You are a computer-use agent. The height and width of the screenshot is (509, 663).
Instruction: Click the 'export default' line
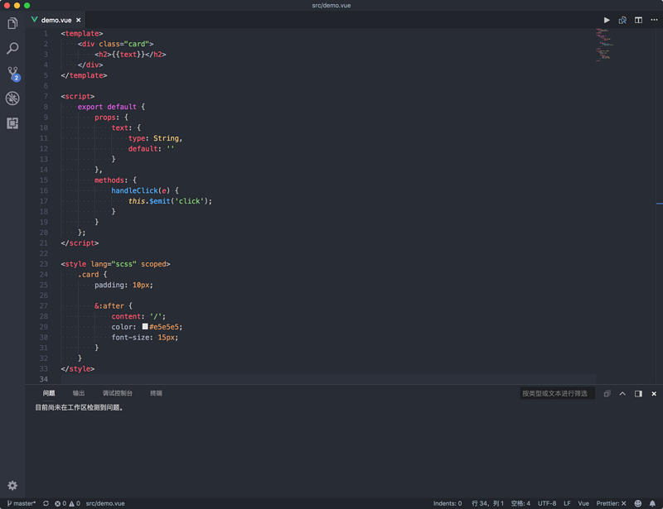click(111, 107)
